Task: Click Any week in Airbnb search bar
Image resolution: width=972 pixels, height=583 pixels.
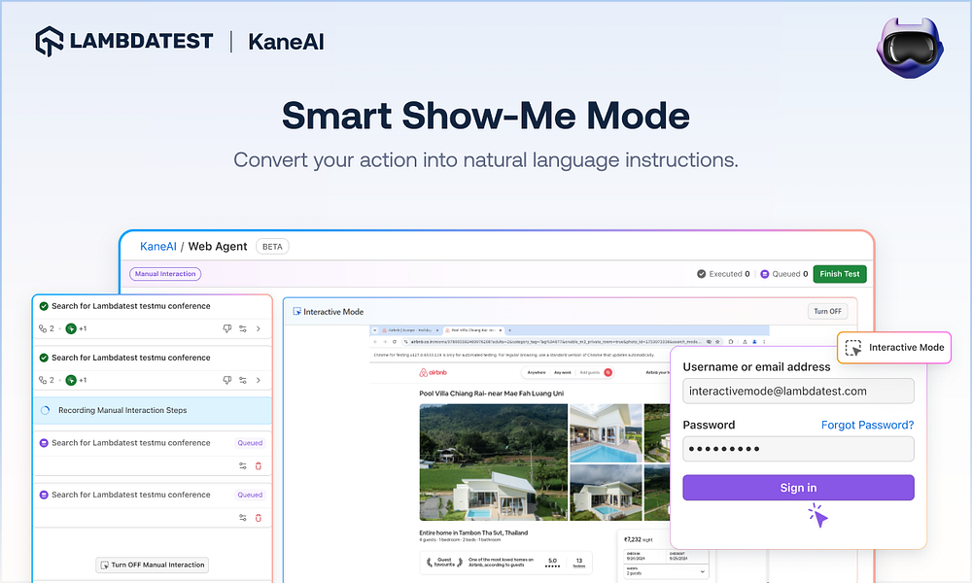Action: coord(562,372)
